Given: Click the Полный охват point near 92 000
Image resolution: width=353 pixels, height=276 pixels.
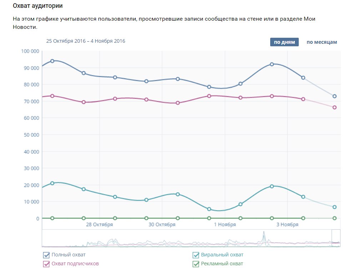Looking at the screenshot, I should click(272, 64).
